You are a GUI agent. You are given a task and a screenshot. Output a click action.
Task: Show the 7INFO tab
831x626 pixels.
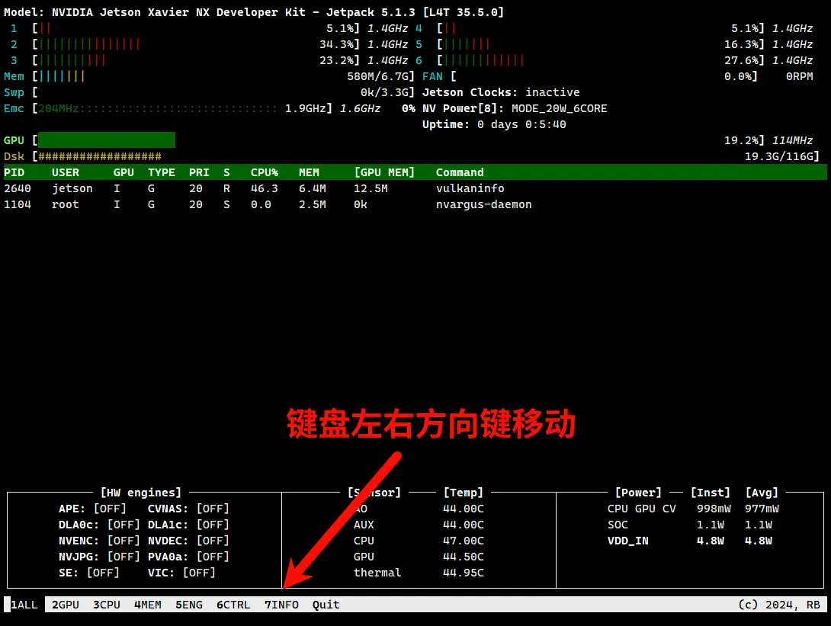[x=281, y=605]
